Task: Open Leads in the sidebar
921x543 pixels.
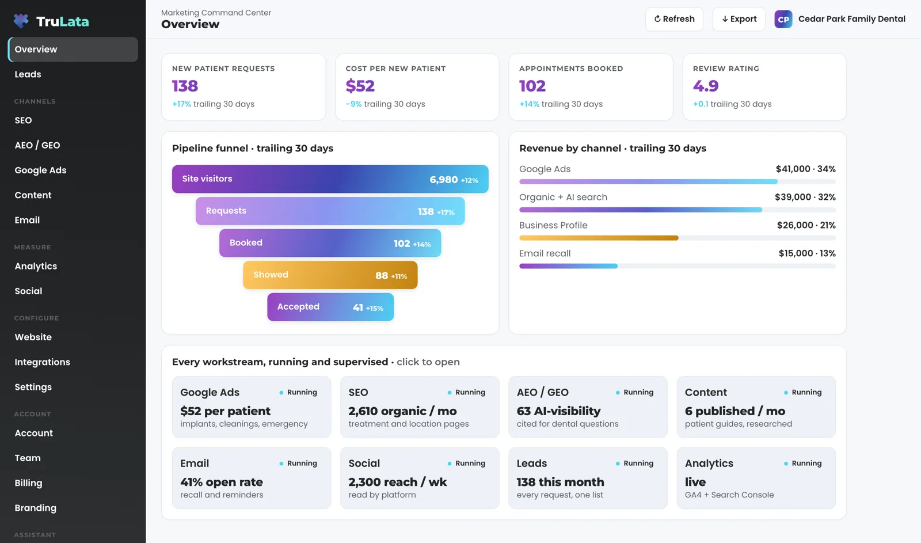Action: (x=73, y=74)
